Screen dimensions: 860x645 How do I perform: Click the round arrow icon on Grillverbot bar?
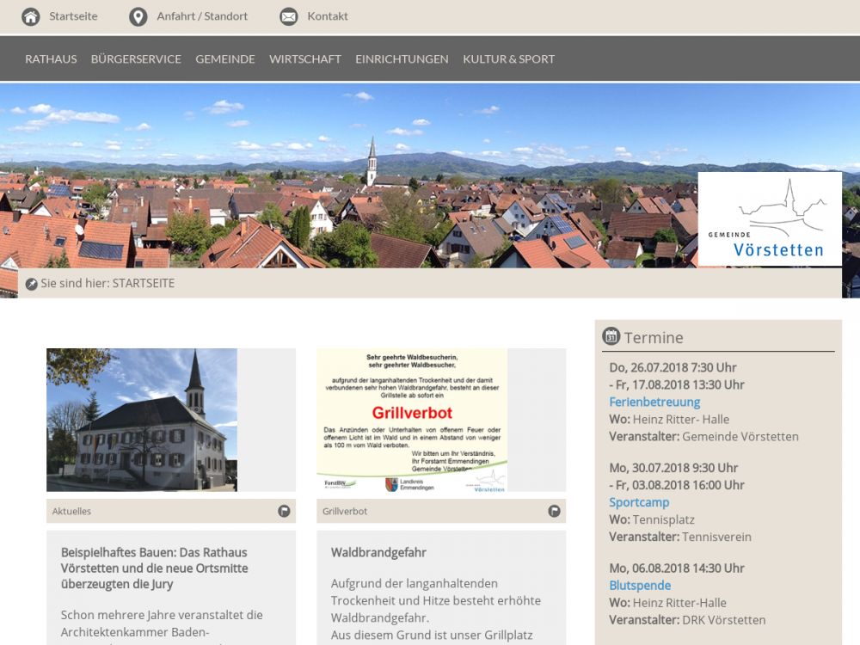pos(555,511)
